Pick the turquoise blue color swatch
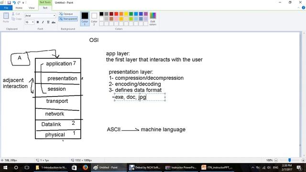Viewport: 306px width, 172px height. [136, 14]
